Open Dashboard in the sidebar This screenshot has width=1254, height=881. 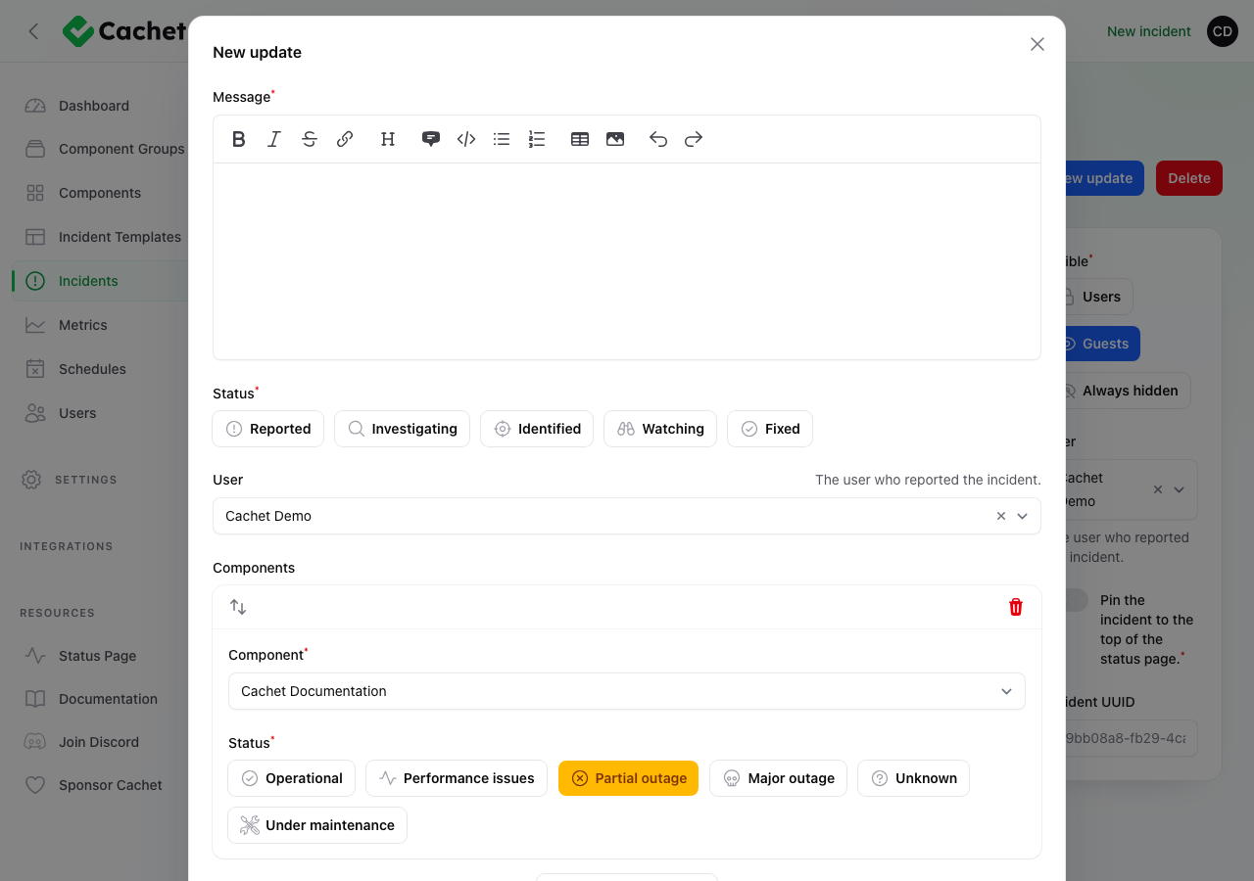pos(94,106)
